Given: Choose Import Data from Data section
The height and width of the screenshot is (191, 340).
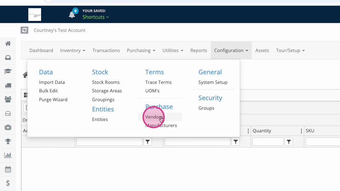Looking at the screenshot, I should (x=52, y=82).
